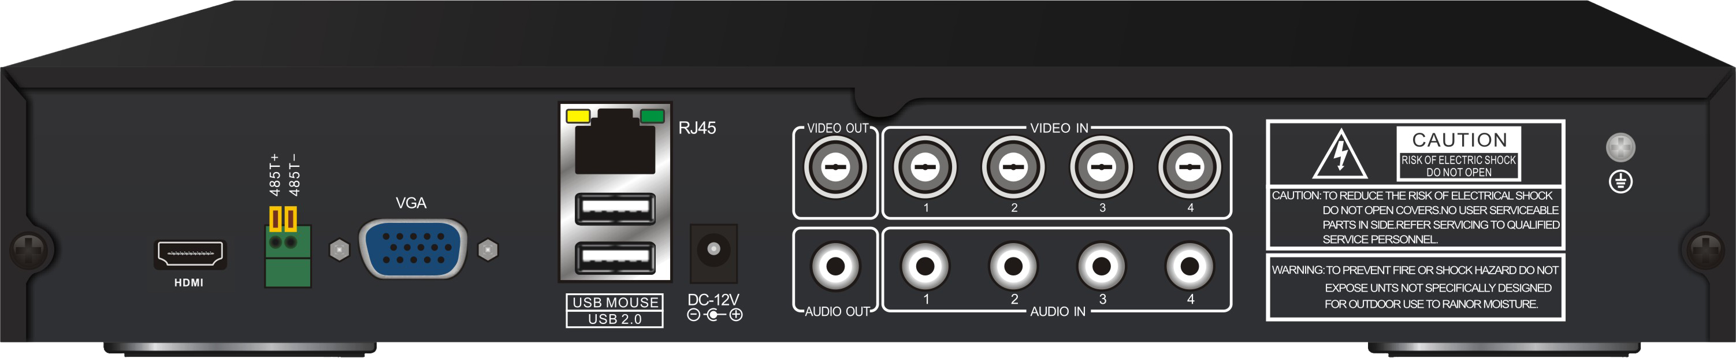Click the lower USB port
This screenshot has height=358, width=1736.
[x=615, y=258]
